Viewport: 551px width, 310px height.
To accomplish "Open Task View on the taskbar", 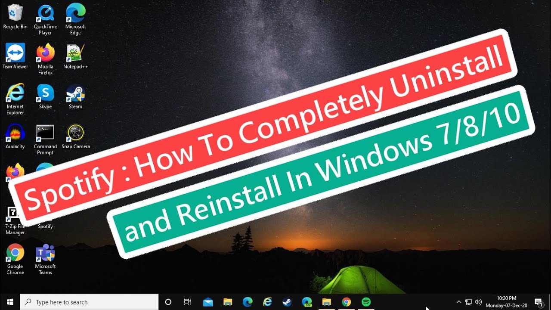I will (x=188, y=302).
